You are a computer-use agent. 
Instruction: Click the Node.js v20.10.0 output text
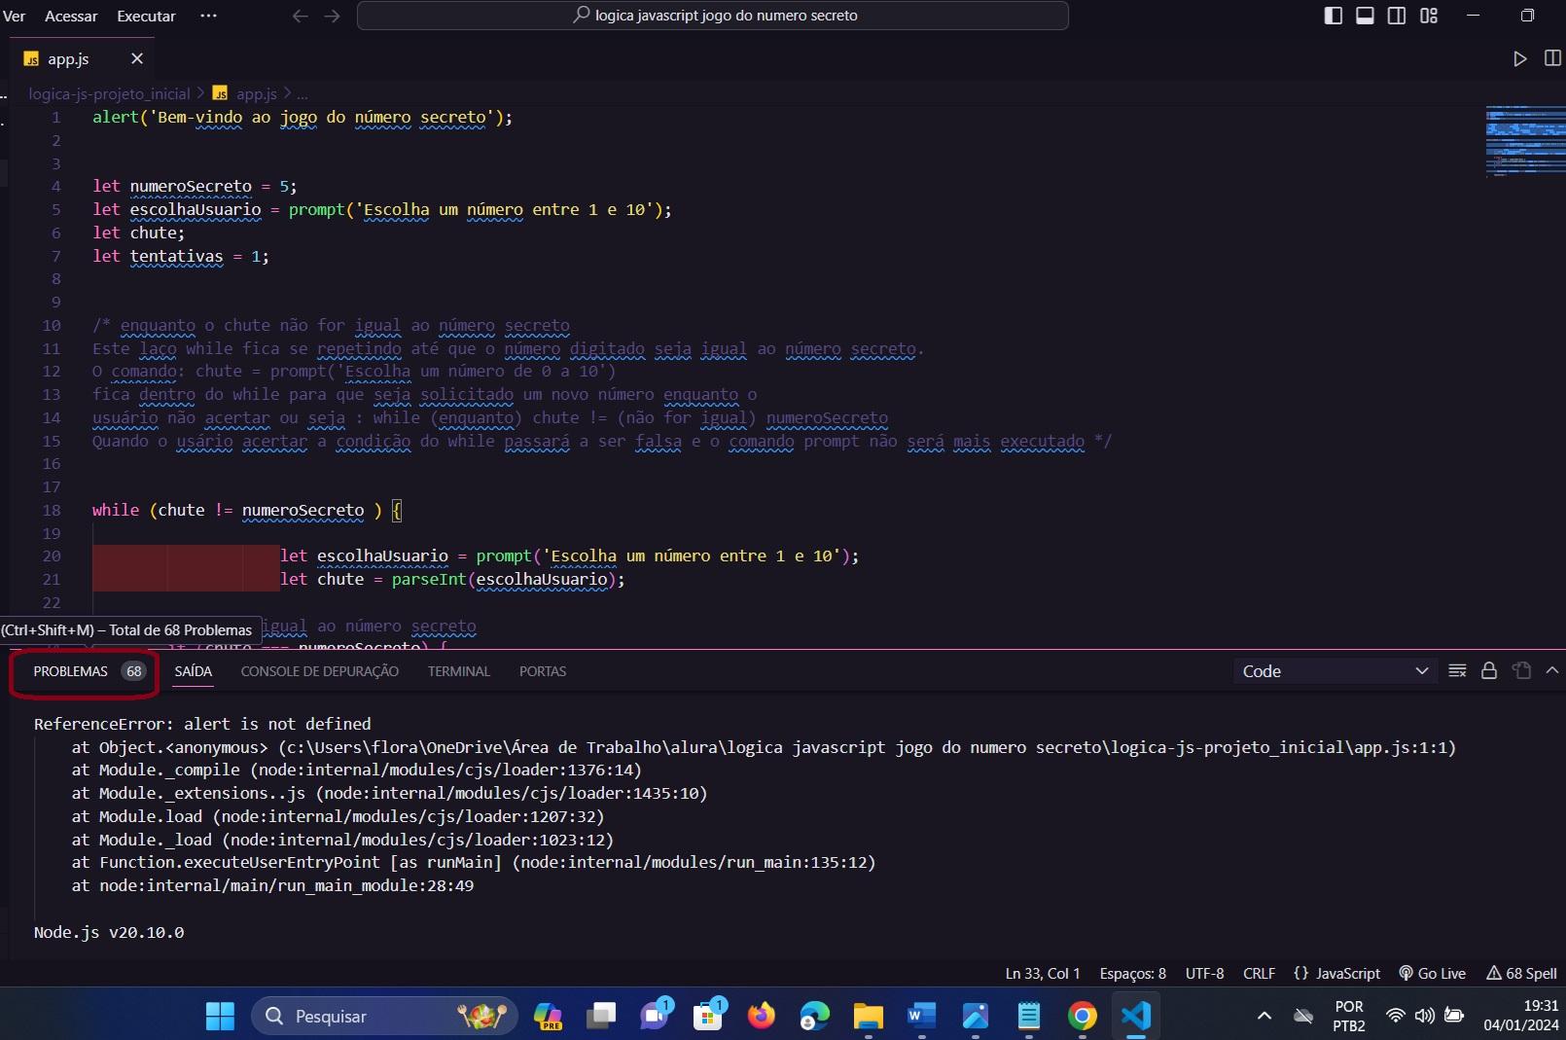pyautogui.click(x=109, y=933)
